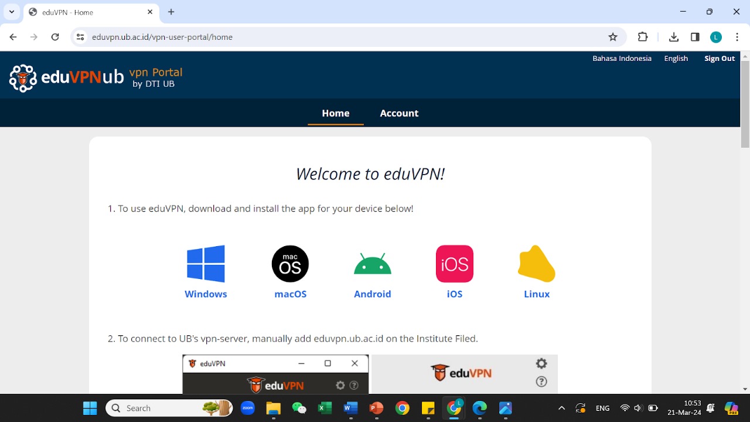
Task: Open the Chrome profile avatar
Action: [716, 37]
